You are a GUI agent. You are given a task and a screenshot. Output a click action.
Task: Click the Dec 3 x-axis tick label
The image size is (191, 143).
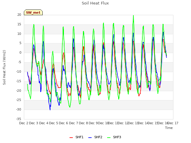(34, 123)
